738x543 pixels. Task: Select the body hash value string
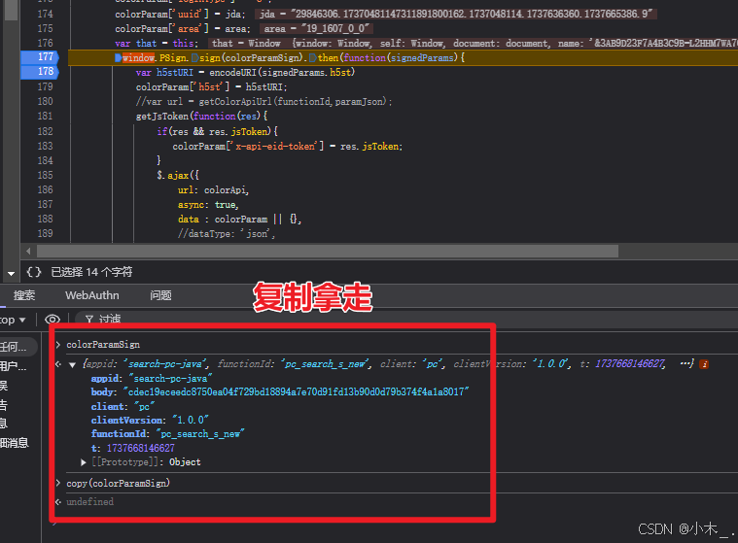[296, 391]
